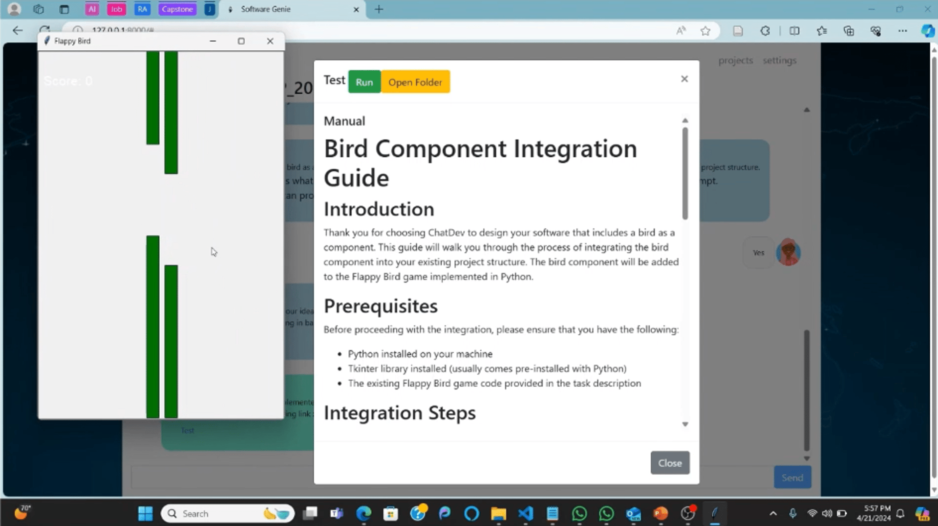Select the AI tab group
Viewport: 938px width, 526px height.
click(x=92, y=9)
